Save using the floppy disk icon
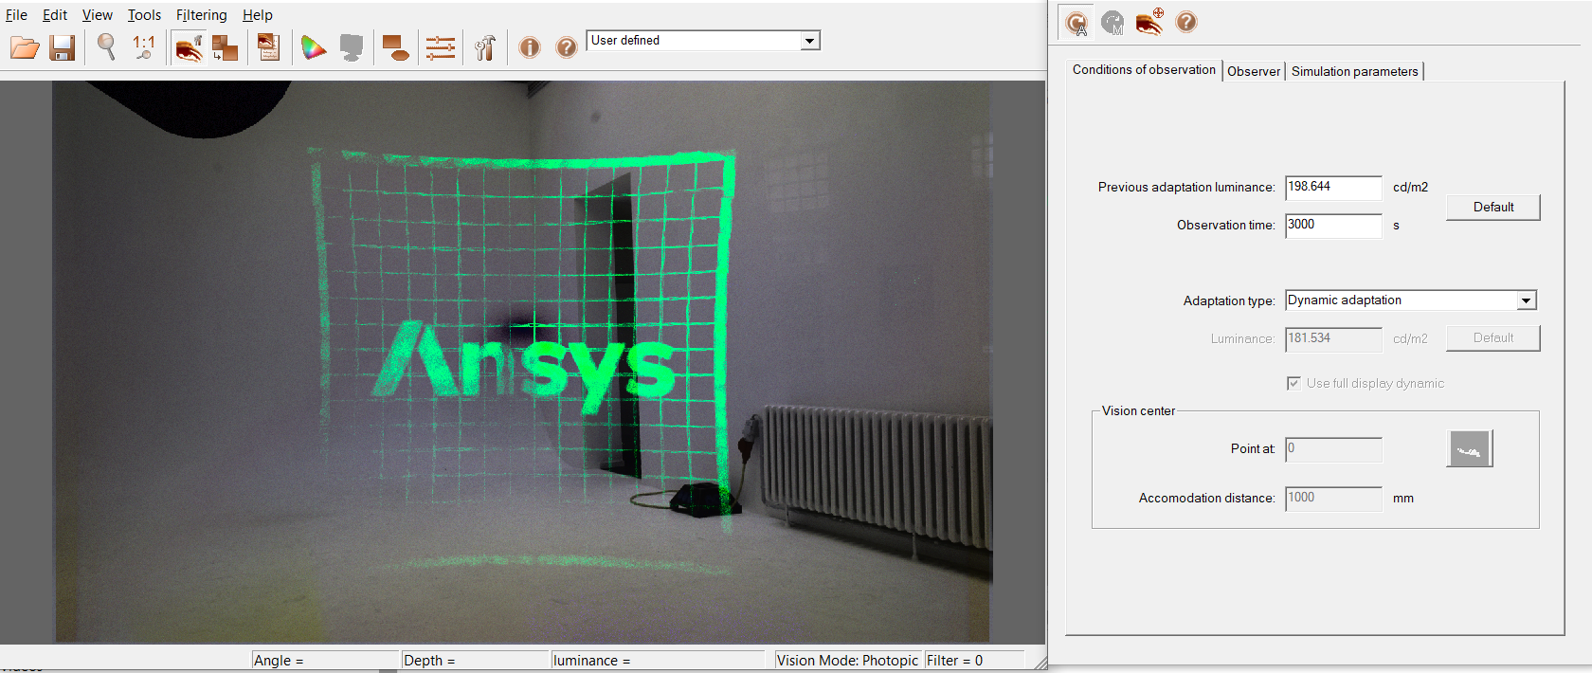 pos(63,47)
